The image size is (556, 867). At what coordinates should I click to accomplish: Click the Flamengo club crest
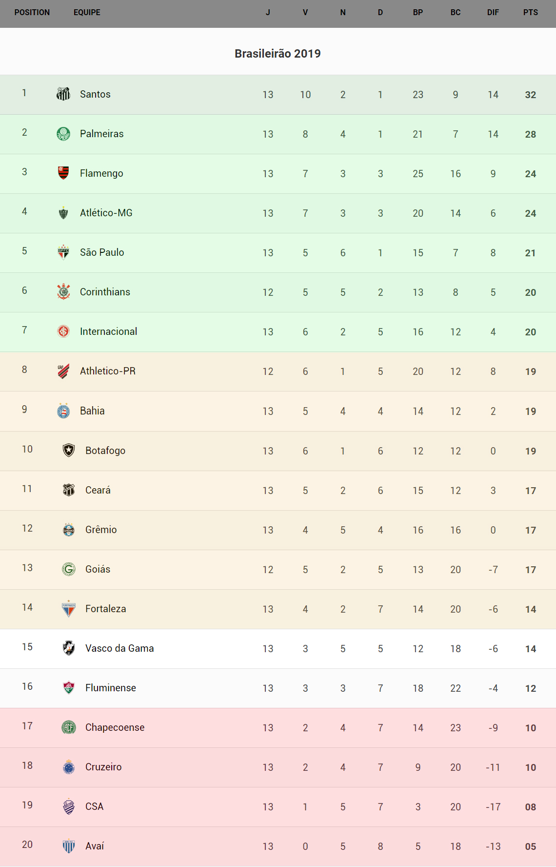tap(63, 173)
